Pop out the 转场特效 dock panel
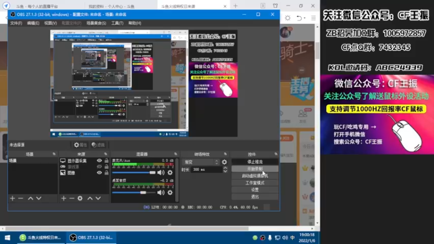The width and height of the screenshot is (434, 244). point(225,154)
